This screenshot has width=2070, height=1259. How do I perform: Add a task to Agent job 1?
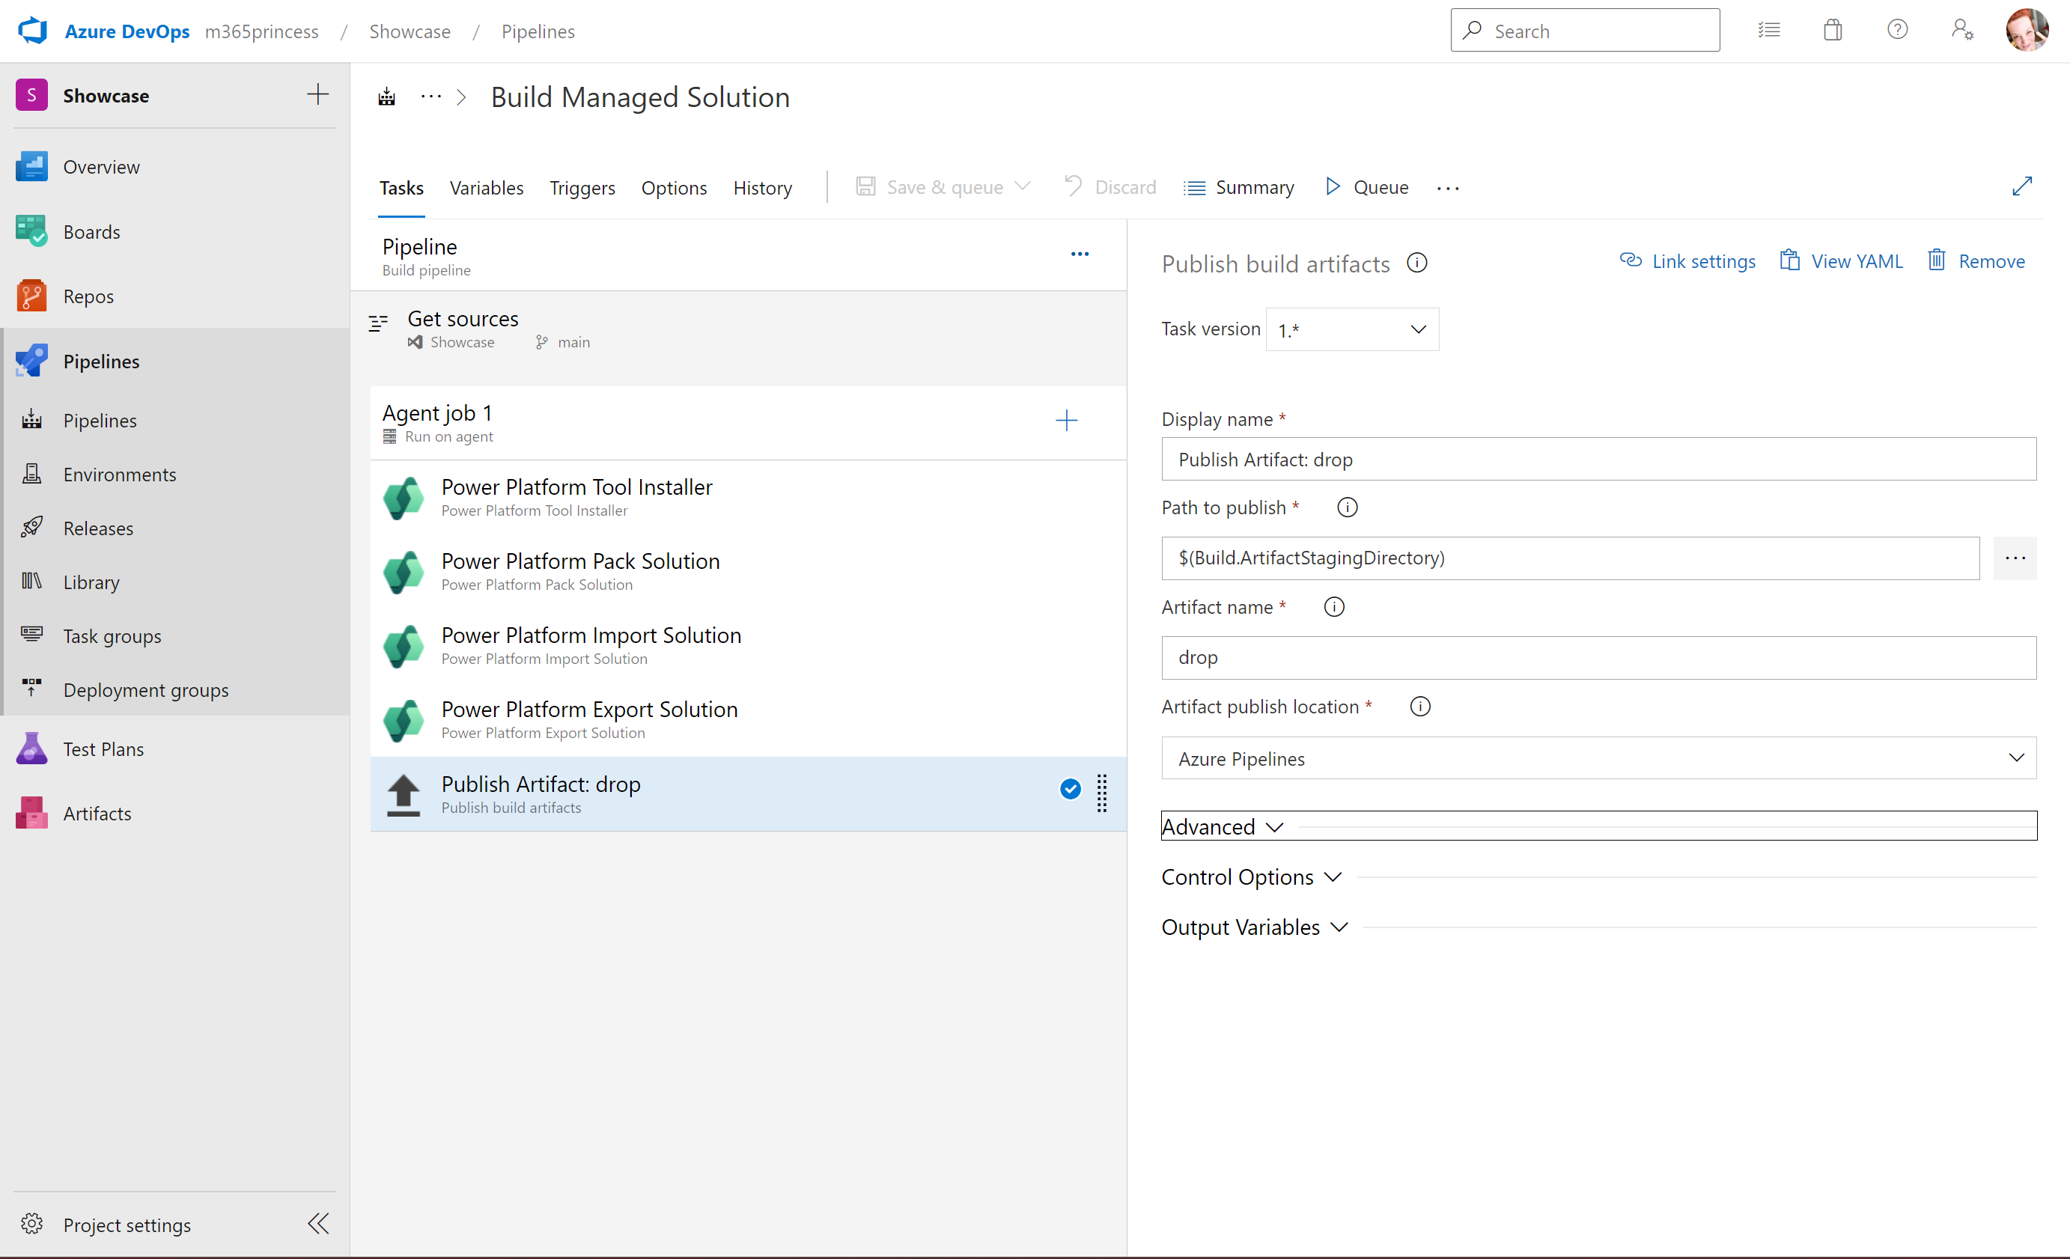(1066, 420)
